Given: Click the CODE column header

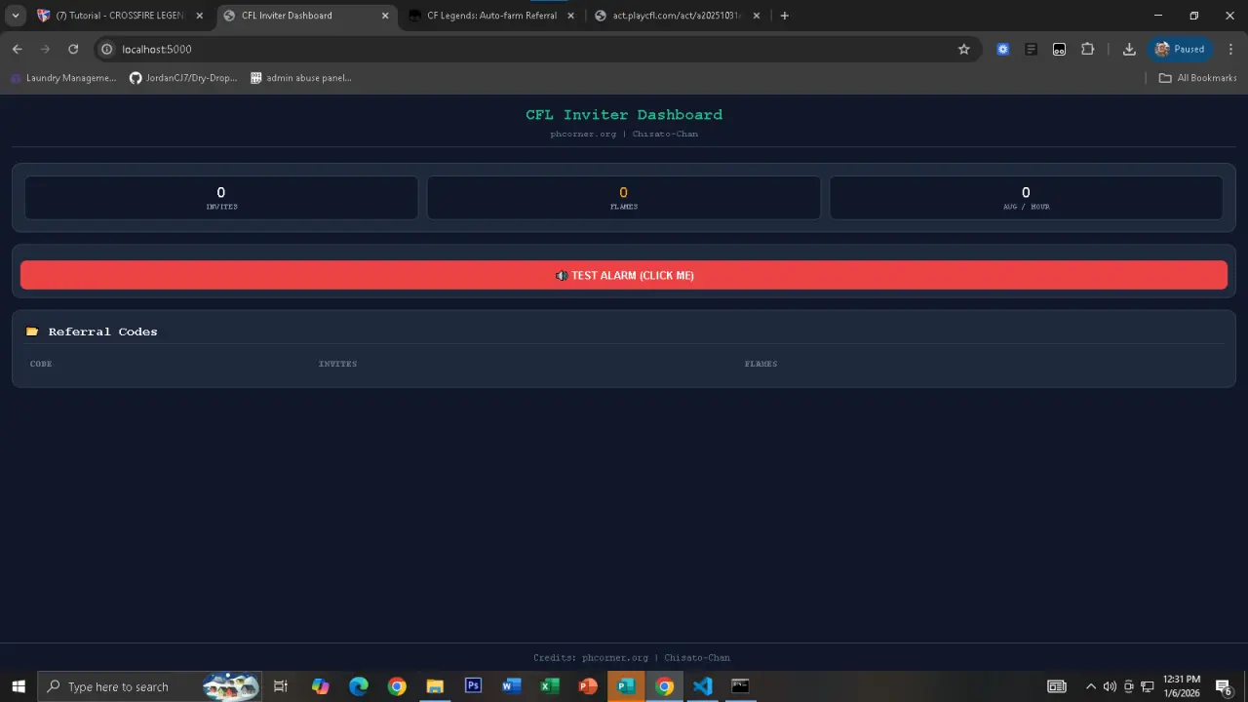Looking at the screenshot, I should [41, 364].
